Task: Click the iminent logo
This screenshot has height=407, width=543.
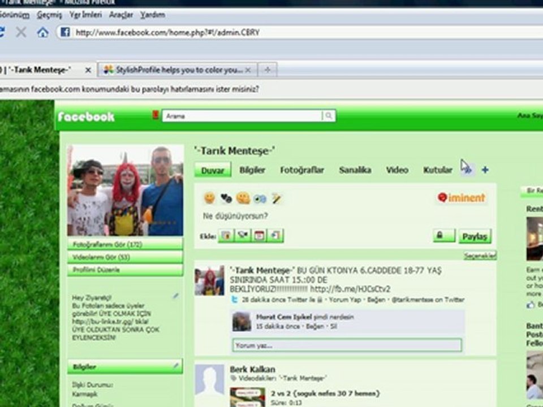Action: [462, 198]
